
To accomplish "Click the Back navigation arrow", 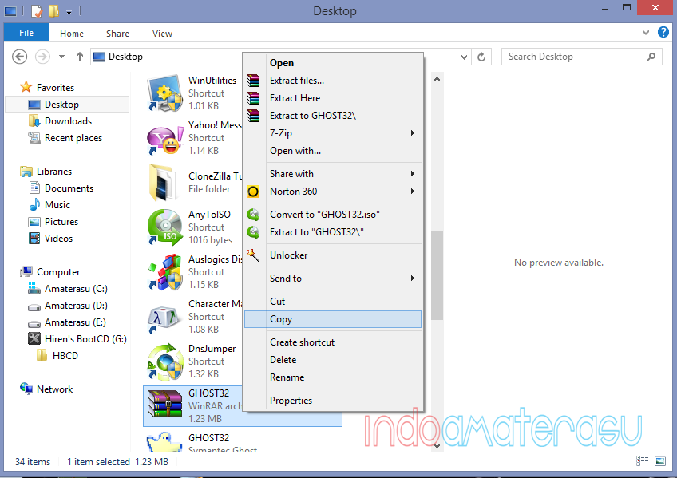I will [19, 57].
